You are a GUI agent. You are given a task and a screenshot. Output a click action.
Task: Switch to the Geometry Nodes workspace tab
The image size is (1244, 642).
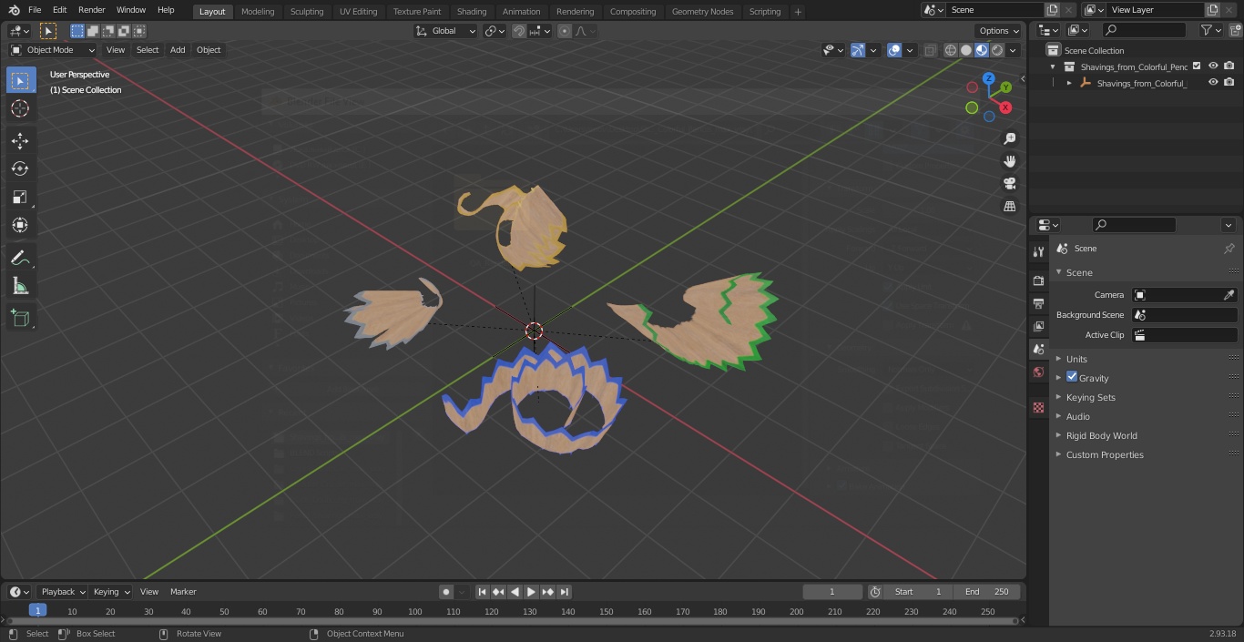pos(702,12)
